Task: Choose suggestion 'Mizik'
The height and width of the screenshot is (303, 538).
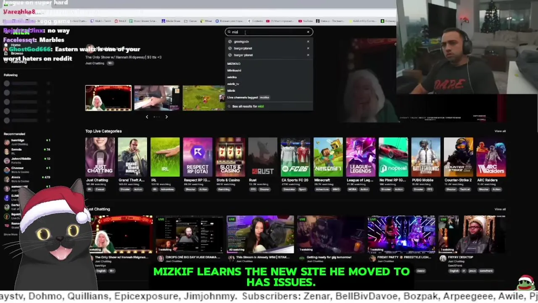Action: pyautogui.click(x=231, y=90)
